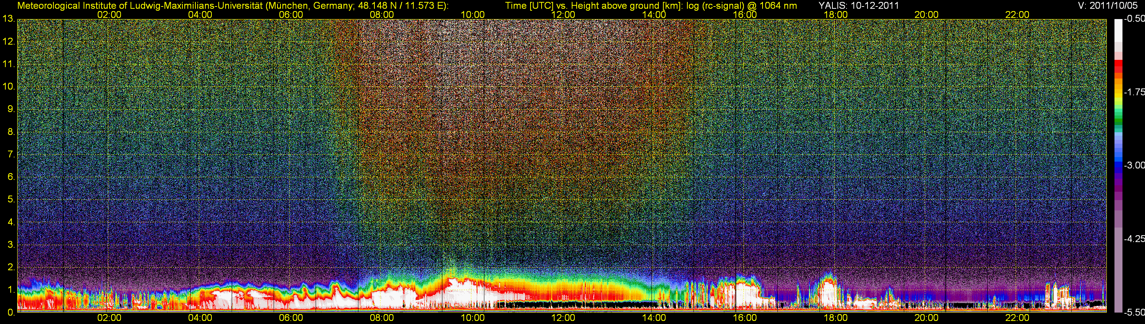Click the 2 km height axis label
The width and height of the screenshot is (1145, 324).
(11, 267)
